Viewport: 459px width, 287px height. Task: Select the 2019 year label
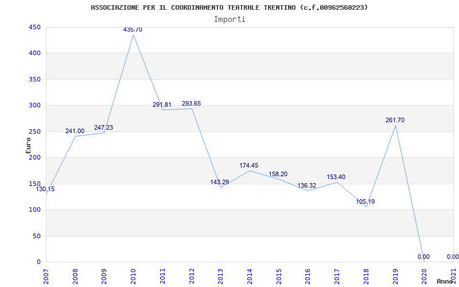click(x=395, y=276)
